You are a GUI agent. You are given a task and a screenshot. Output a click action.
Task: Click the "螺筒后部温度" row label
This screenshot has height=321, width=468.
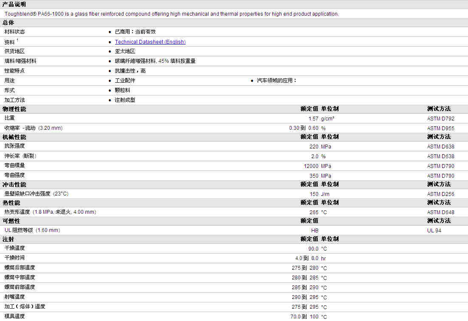click(x=20, y=268)
